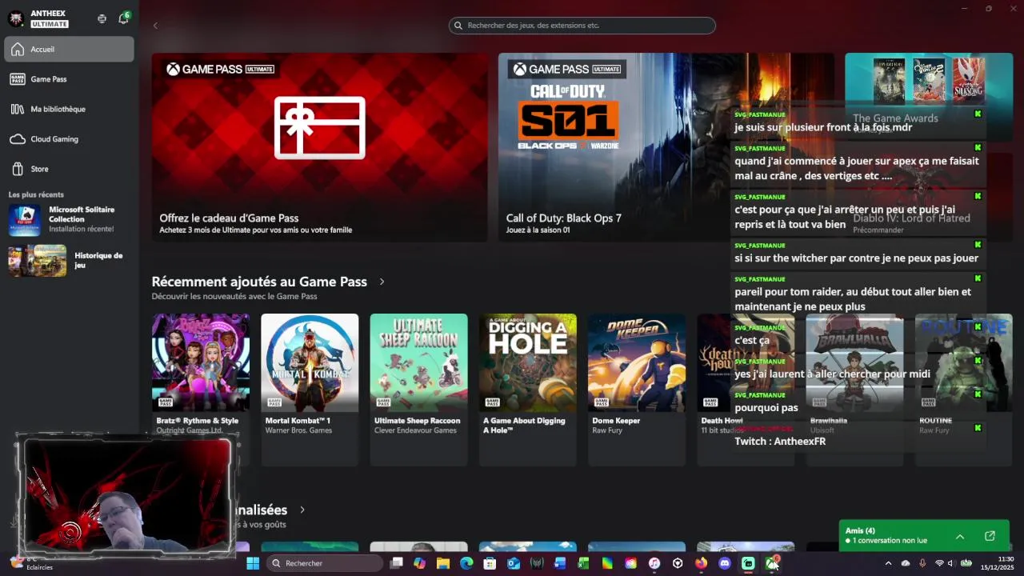This screenshot has width=1024, height=576.
Task: Open the Bratz Rythme & Style game tile
Action: click(201, 389)
